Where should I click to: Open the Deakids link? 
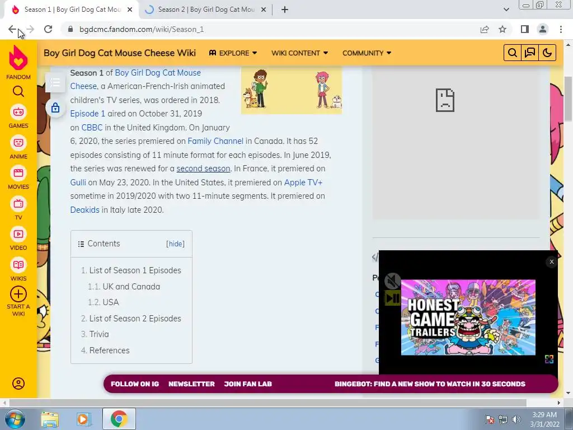(x=85, y=210)
